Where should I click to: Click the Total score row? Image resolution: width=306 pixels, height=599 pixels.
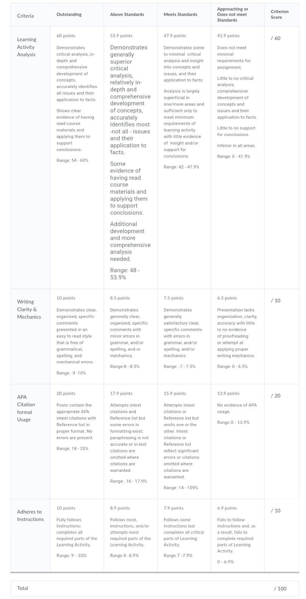point(155,588)
